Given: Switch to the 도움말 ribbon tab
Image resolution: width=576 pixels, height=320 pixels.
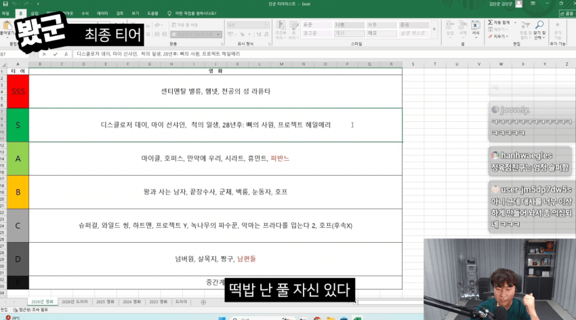Looking at the screenshot, I should click(x=152, y=14).
